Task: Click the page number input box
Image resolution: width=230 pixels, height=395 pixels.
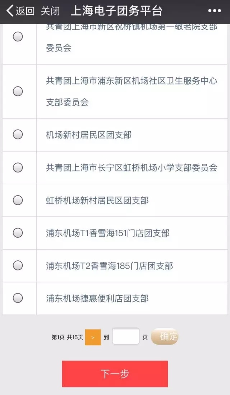Action: tap(126, 336)
